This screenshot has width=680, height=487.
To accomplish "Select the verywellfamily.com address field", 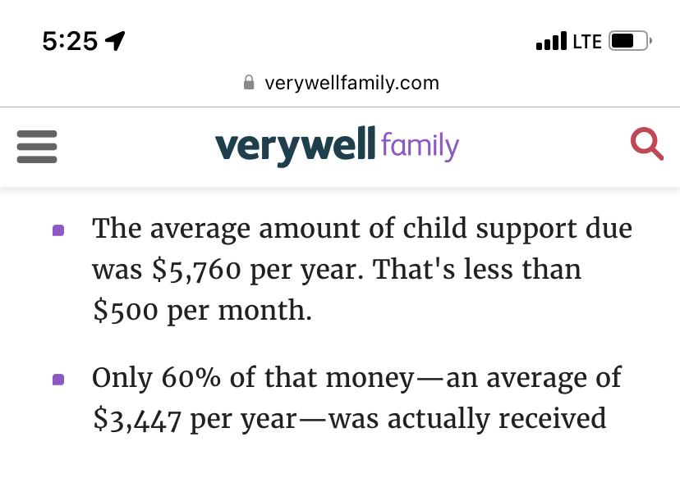I will (351, 83).
